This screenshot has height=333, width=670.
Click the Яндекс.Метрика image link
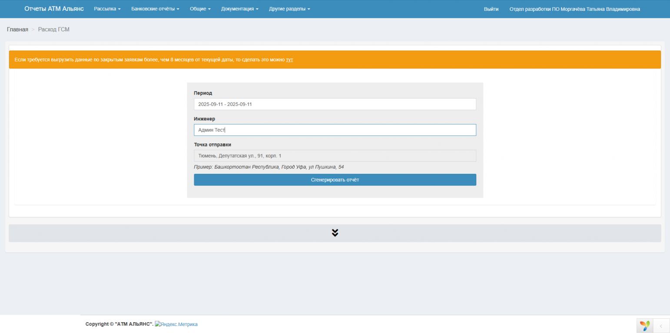coord(176,324)
